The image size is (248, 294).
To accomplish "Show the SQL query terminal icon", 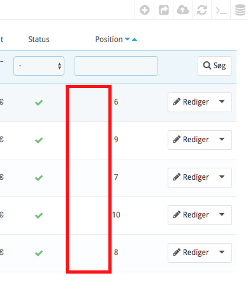I will click(221, 10).
